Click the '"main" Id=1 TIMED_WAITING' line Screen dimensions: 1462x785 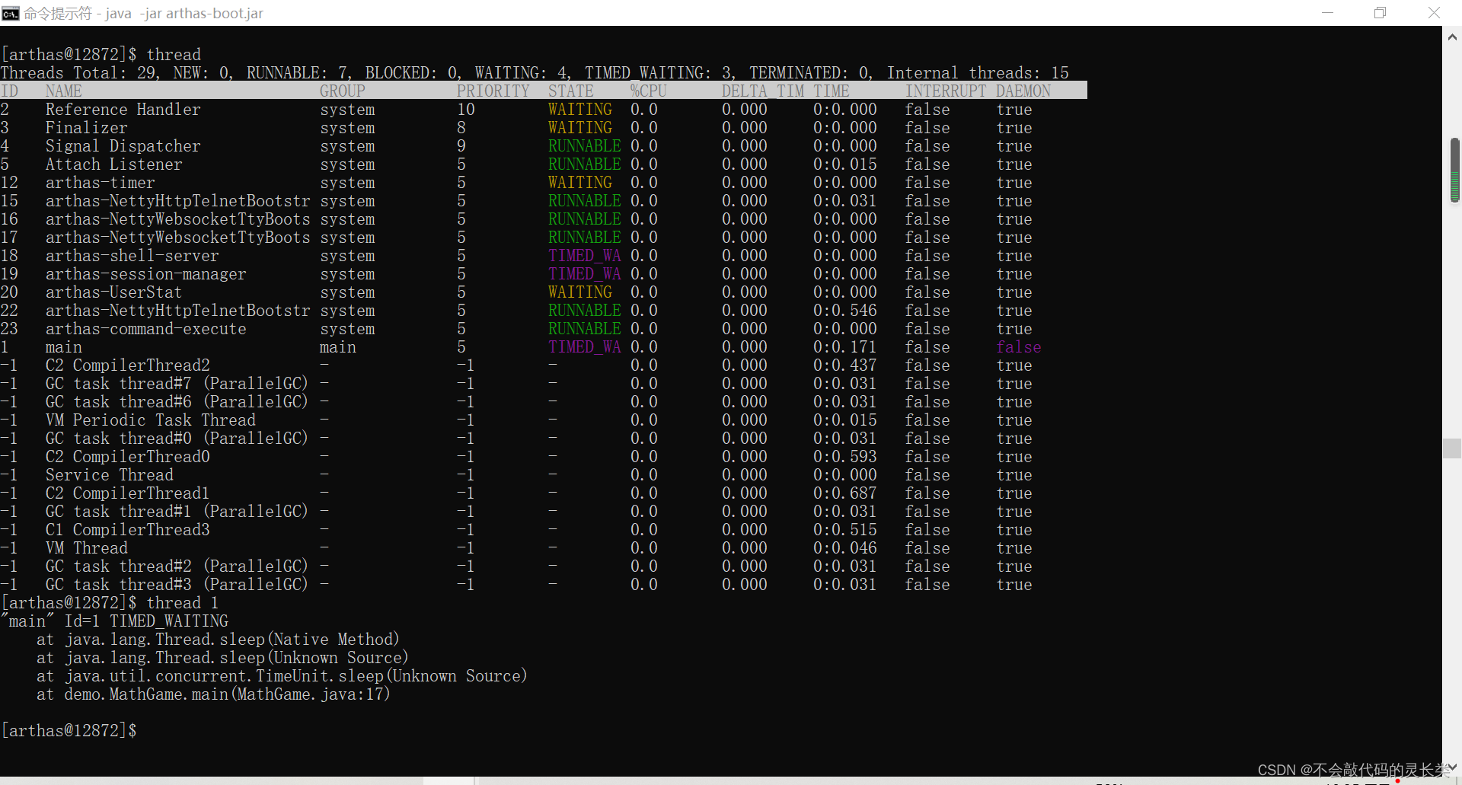[114, 621]
